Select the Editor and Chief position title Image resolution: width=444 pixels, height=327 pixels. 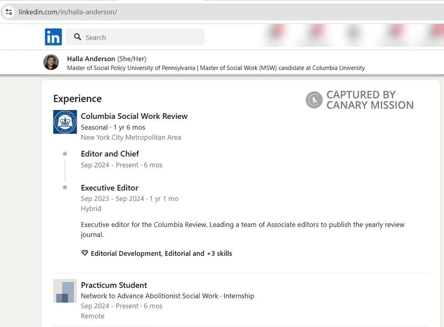[x=110, y=154]
